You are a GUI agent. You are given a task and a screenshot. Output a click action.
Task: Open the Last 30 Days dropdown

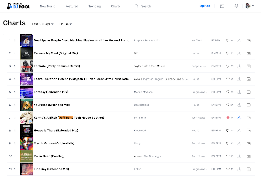[43, 24]
